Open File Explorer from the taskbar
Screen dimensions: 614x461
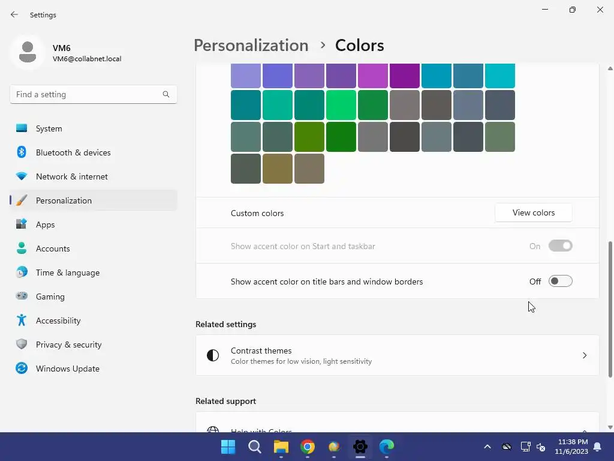click(x=281, y=447)
